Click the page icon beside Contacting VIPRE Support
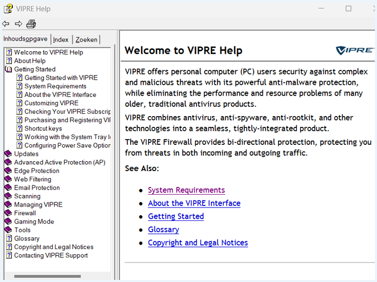377x282 pixels. (x=9, y=255)
